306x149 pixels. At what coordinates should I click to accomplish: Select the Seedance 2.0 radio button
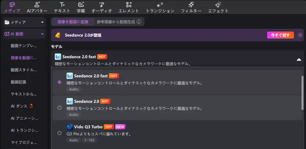[x=60, y=108]
